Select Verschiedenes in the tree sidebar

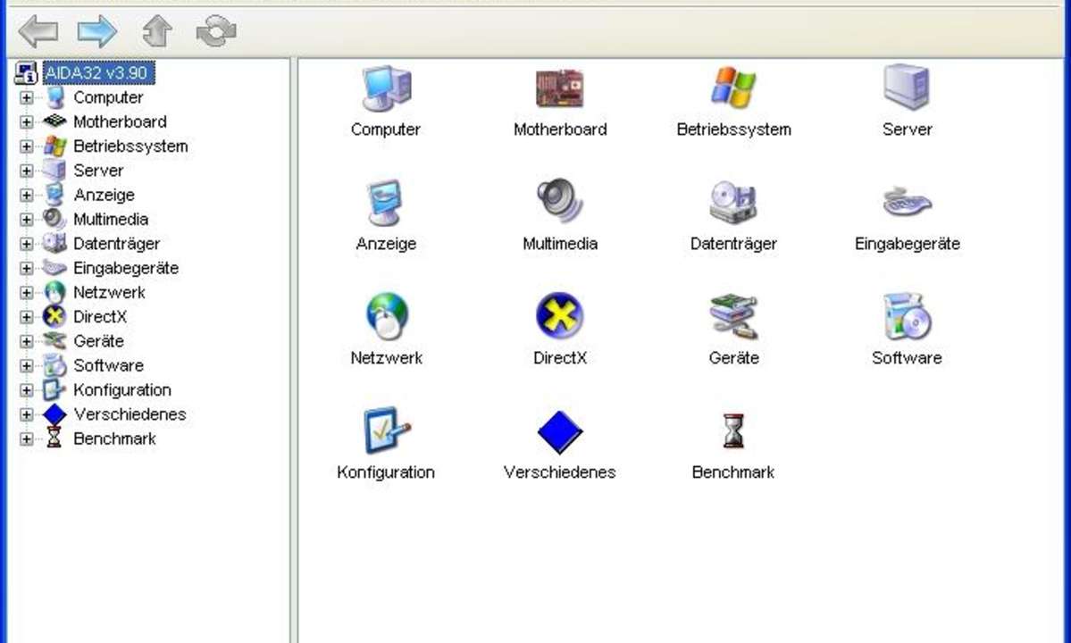[130, 414]
